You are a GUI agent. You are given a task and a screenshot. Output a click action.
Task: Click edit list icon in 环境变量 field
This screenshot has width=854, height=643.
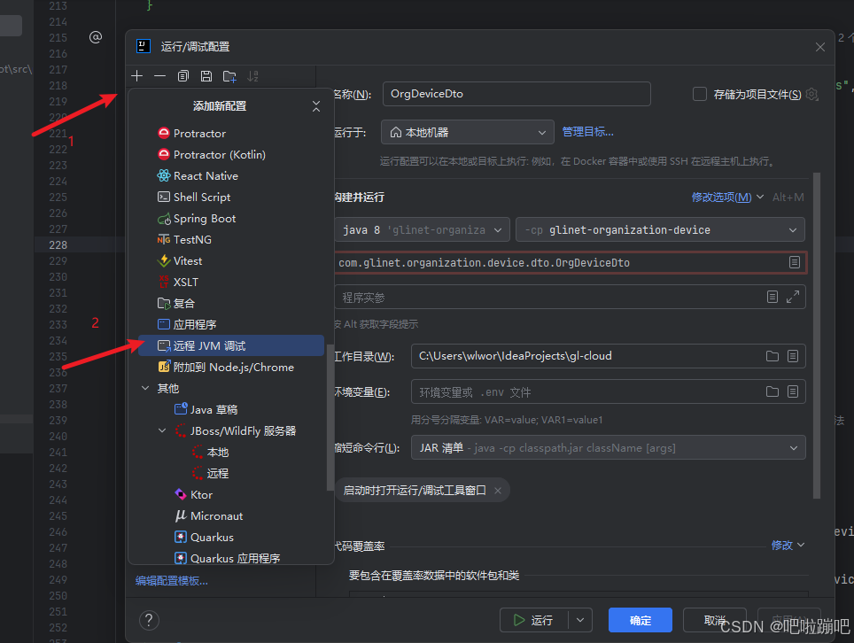pos(793,391)
